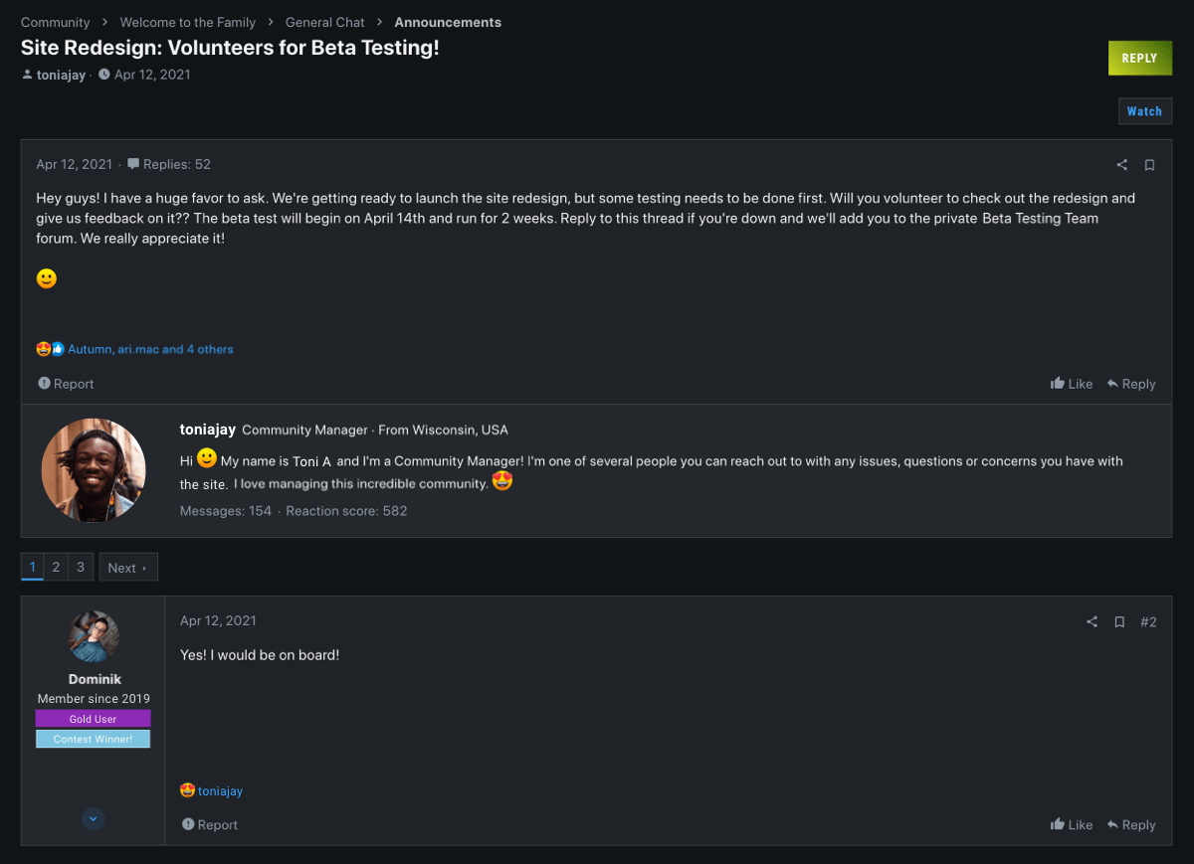Toggle the Watch button for this thread
The width and height of the screenshot is (1194, 864).
pos(1144,111)
